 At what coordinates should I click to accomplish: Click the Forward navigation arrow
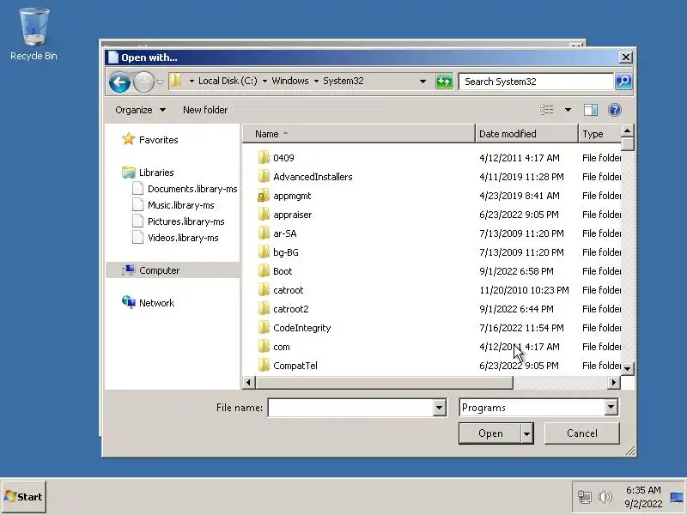143,82
